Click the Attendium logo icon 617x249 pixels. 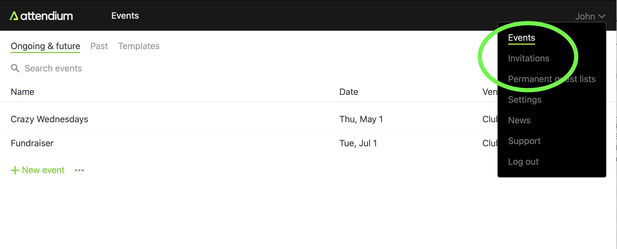click(14, 16)
